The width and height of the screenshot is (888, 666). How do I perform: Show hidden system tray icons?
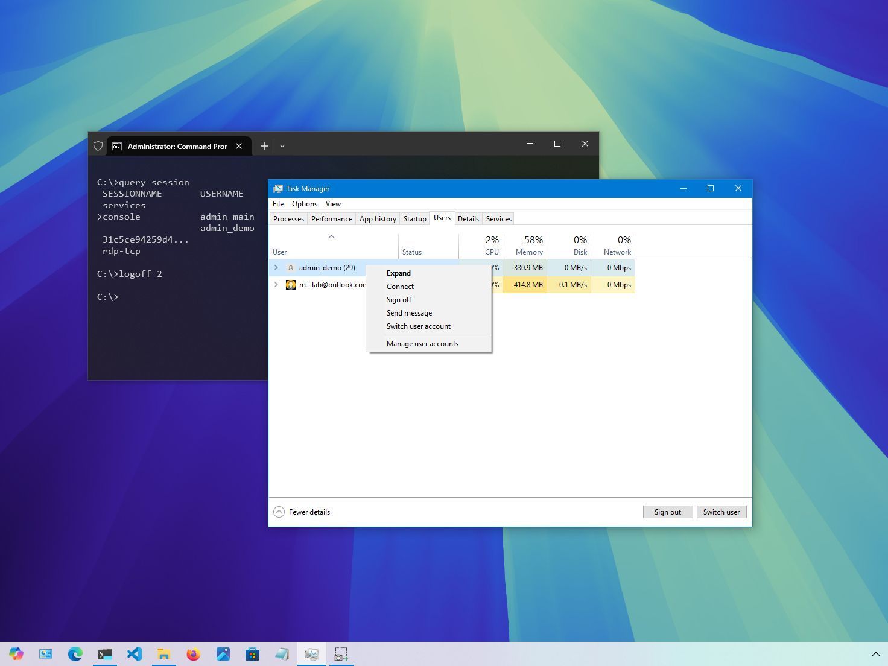875,654
